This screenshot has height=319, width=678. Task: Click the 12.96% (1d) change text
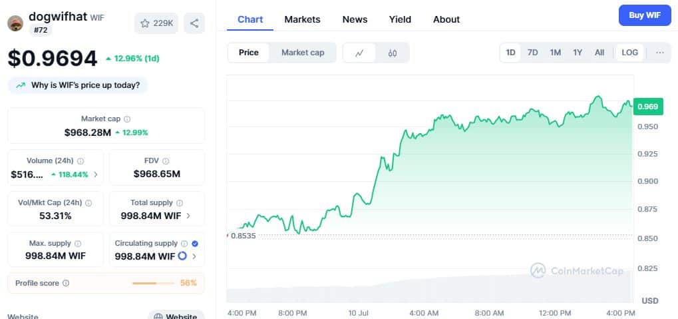136,59
